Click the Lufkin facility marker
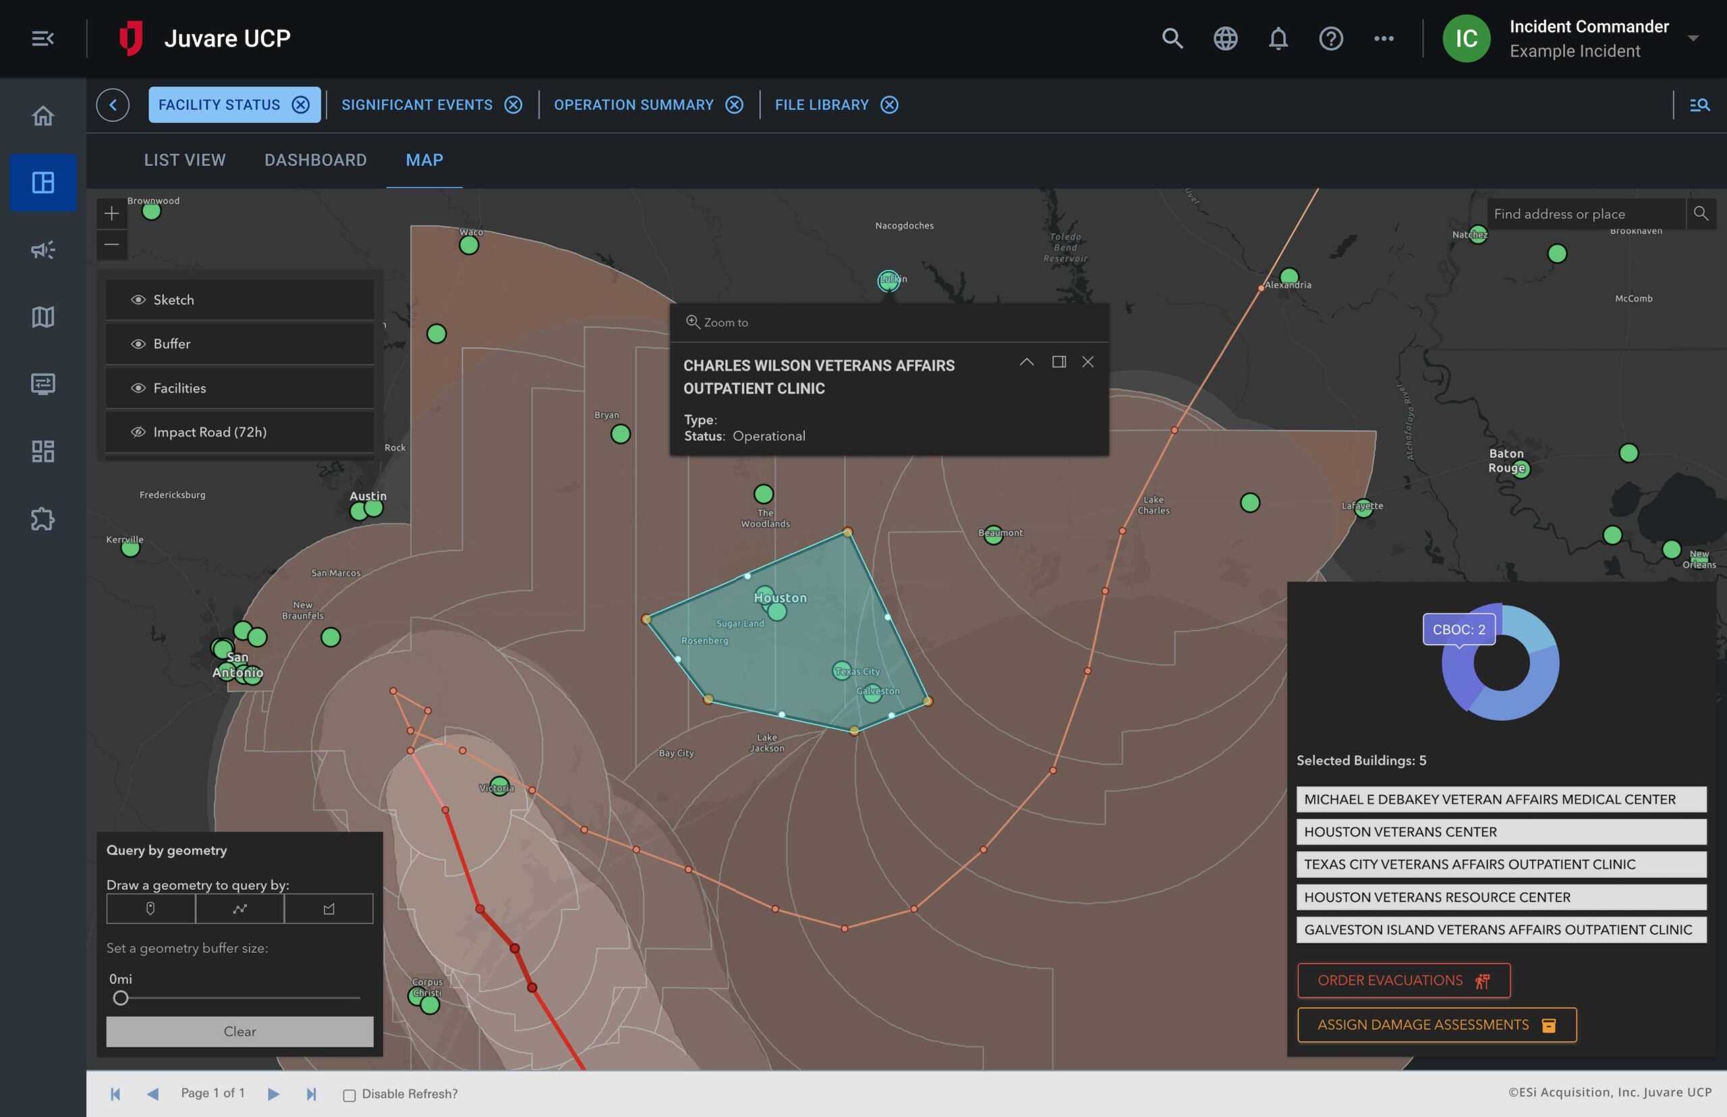The width and height of the screenshot is (1727, 1117). click(x=888, y=281)
